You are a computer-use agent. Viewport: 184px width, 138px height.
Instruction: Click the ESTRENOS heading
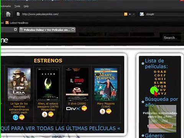click(x=48, y=61)
